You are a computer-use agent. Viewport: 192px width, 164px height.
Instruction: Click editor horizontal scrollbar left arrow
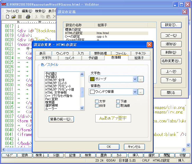pyautogui.click(x=3, y=149)
